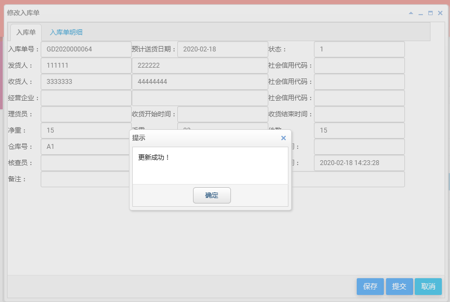
Task: Click the 保存 button
Action: tap(370, 286)
